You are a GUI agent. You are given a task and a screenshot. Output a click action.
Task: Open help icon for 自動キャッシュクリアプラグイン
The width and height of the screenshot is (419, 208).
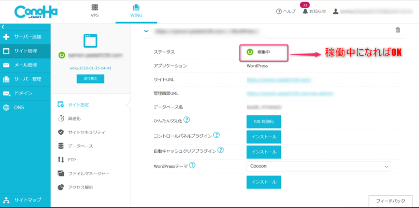(220, 150)
